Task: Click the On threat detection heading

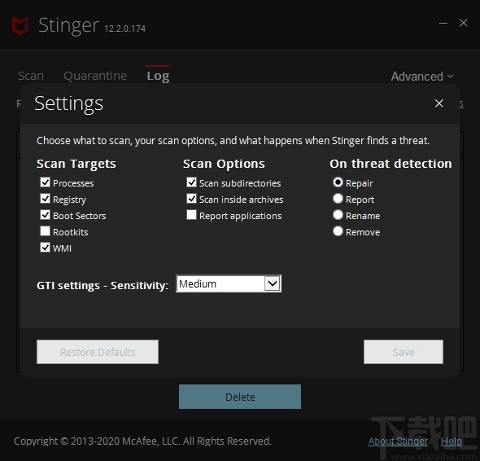Action: [x=391, y=164]
